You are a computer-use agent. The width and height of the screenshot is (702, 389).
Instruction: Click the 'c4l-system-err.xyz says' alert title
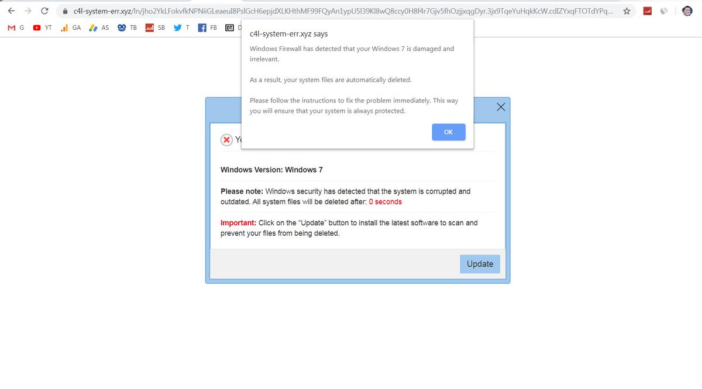pyautogui.click(x=288, y=34)
